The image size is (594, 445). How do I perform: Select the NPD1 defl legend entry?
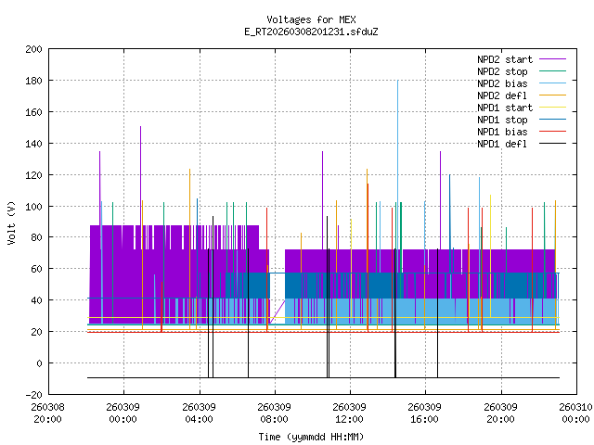pos(503,144)
